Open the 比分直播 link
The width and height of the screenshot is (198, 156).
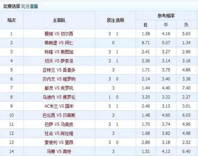coord(30,6)
